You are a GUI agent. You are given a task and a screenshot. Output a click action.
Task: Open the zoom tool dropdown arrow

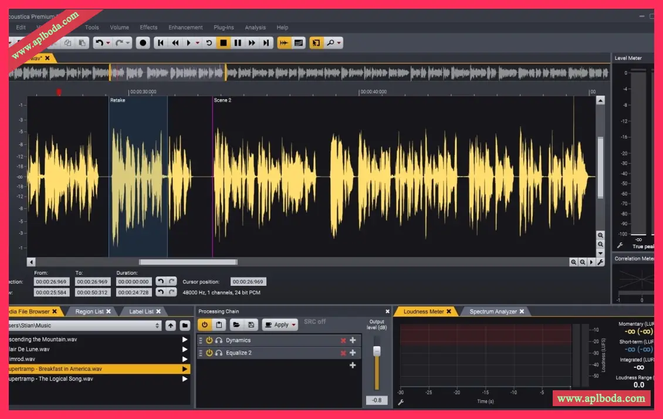(x=339, y=43)
